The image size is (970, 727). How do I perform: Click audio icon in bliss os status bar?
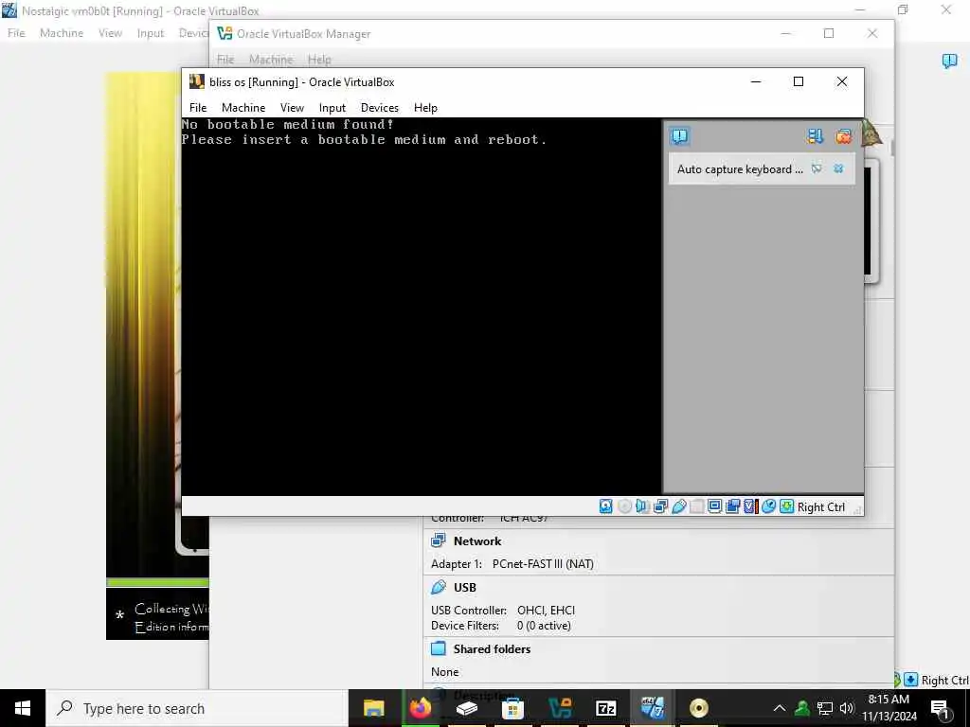point(642,506)
